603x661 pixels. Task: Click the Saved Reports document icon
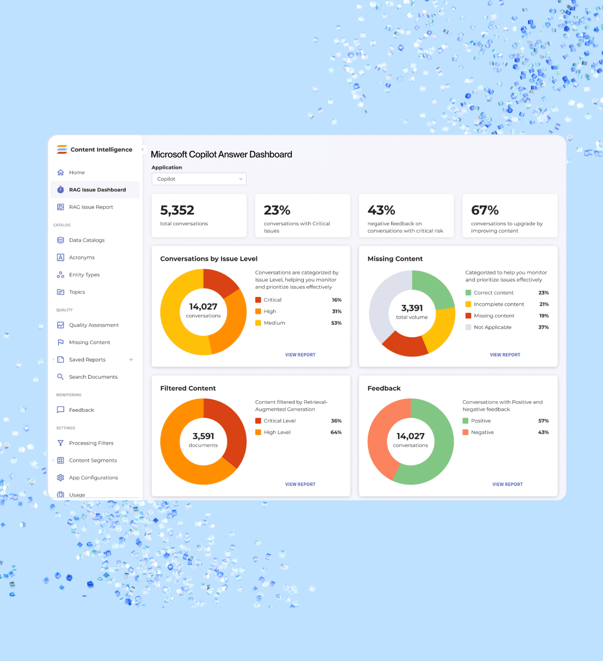tap(60, 360)
